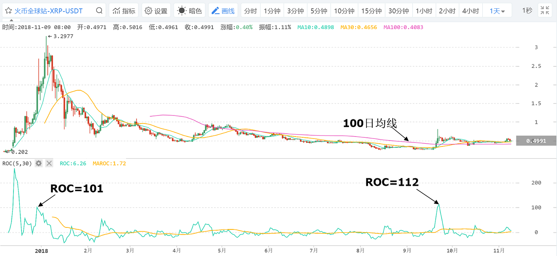Click the 2018 date axis label
The height and width of the screenshot is (256, 557).
[x=41, y=251]
